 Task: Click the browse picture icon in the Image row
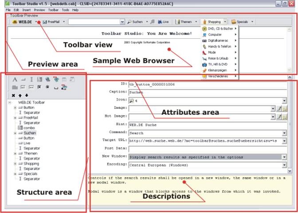[285, 108]
